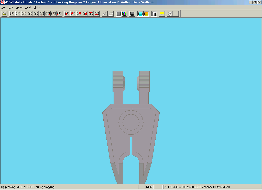Toggle the white shaded cylinder option
Screen dimensions: 262x190
pos(154,14)
